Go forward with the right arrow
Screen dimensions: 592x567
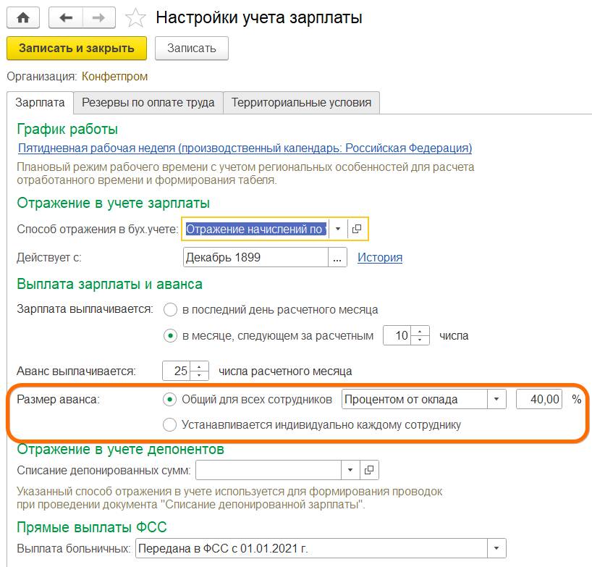click(100, 17)
